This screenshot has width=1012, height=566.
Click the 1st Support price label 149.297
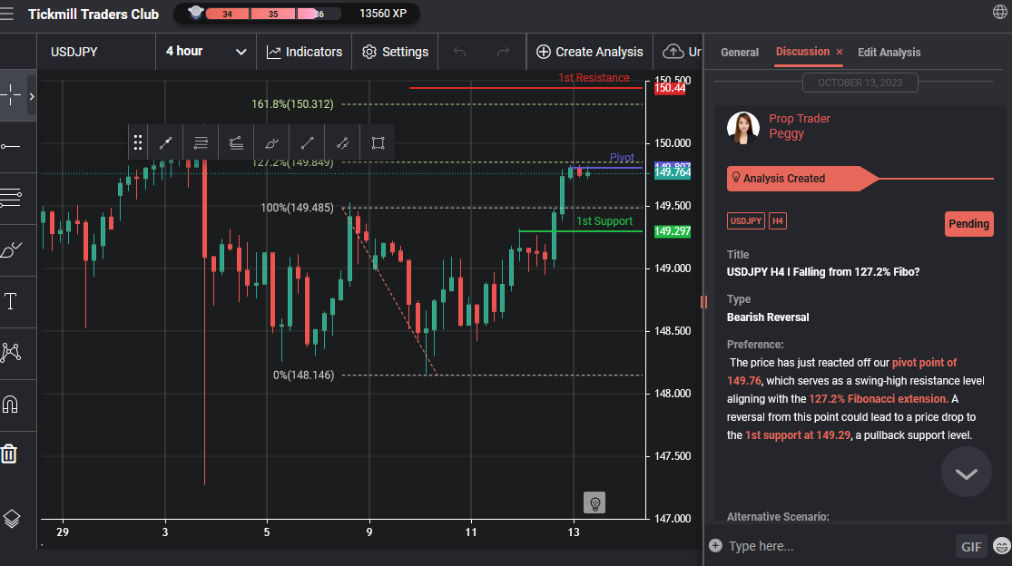673,231
